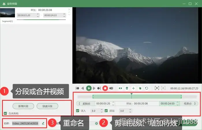Image resolution: width=202 pixels, height=130 pixels.
Task: Set end with 结束点 button
Action: (188, 104)
